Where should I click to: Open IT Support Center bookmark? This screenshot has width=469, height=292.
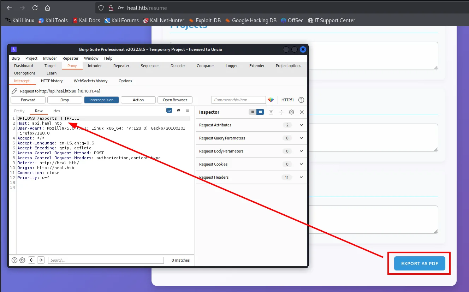click(x=332, y=20)
